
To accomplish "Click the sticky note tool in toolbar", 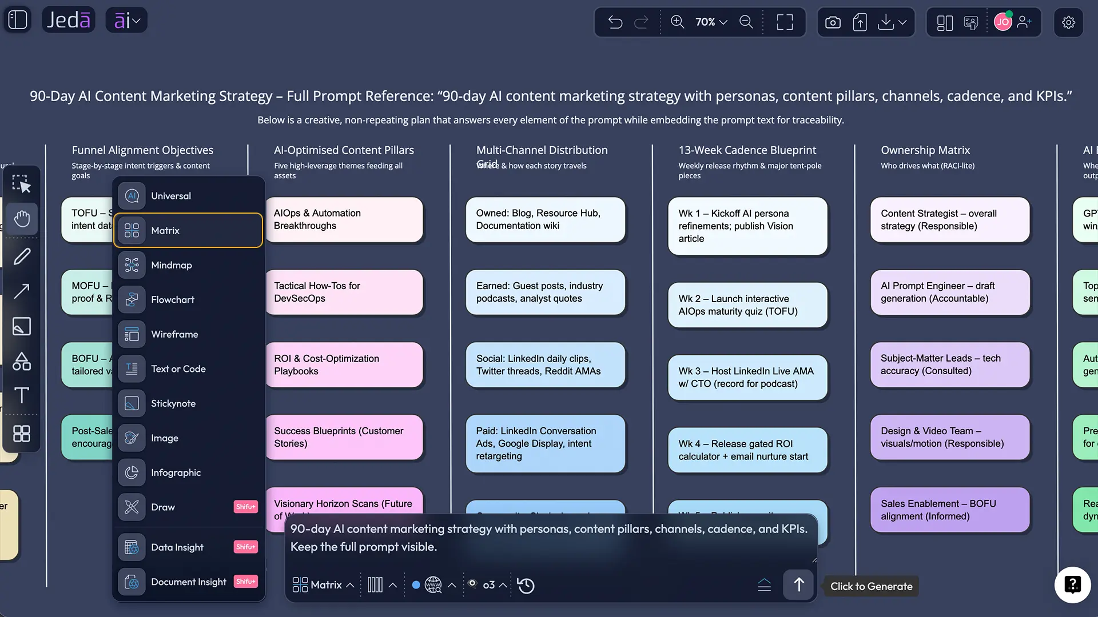I will [22, 326].
